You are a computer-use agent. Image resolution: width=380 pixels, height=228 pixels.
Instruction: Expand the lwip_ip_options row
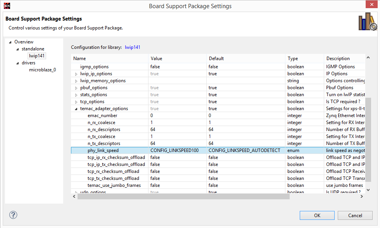point(76,74)
